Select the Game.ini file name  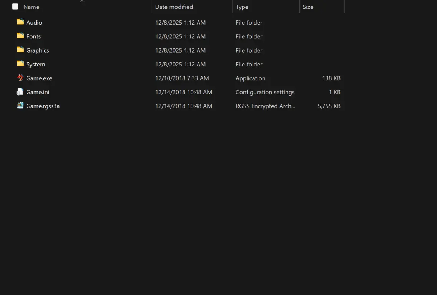[x=37, y=92]
